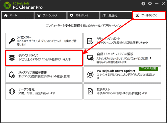The height and width of the screenshot is (123, 167).
Task: Click the security shield icon
Action: pyautogui.click(x=71, y=15)
